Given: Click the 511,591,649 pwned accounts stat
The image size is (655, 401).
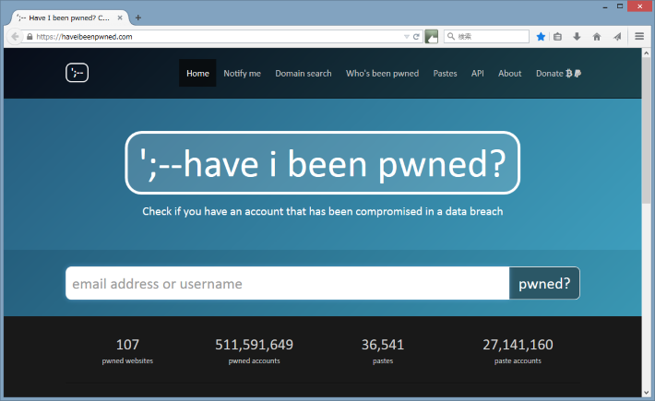Looking at the screenshot, I should click(x=254, y=351).
